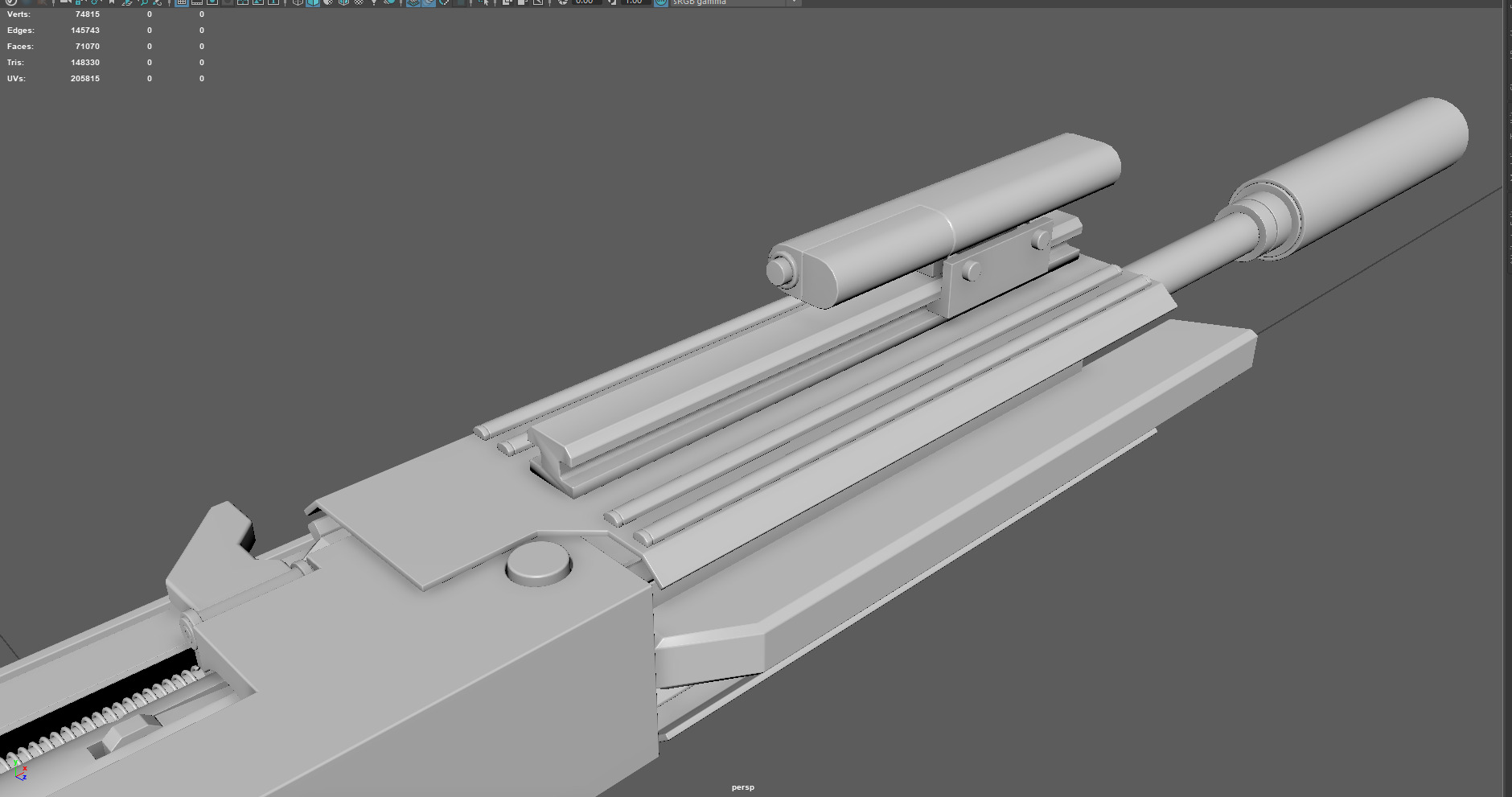The image size is (1512, 797).
Task: Click the persp camera name label
Action: pos(743,787)
